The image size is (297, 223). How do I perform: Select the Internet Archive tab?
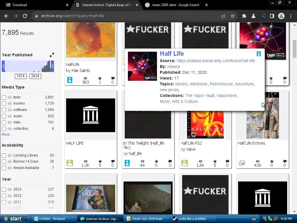[x=106, y=5]
